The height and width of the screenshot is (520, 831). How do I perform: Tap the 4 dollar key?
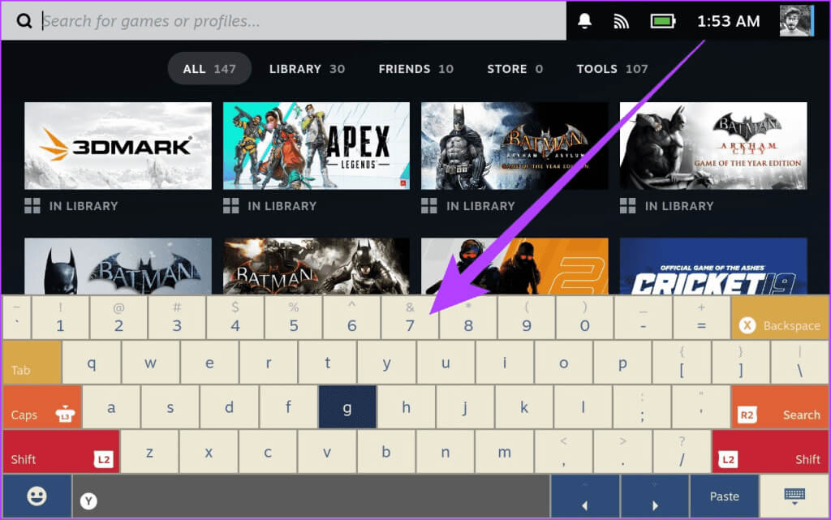point(235,318)
